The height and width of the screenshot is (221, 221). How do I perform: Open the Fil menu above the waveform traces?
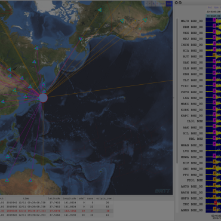tap(210, 7)
